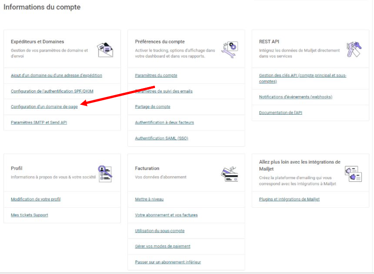This screenshot has height=274, width=374.
Task: Open Configuration d'un domaine de page
Action: [x=44, y=107]
